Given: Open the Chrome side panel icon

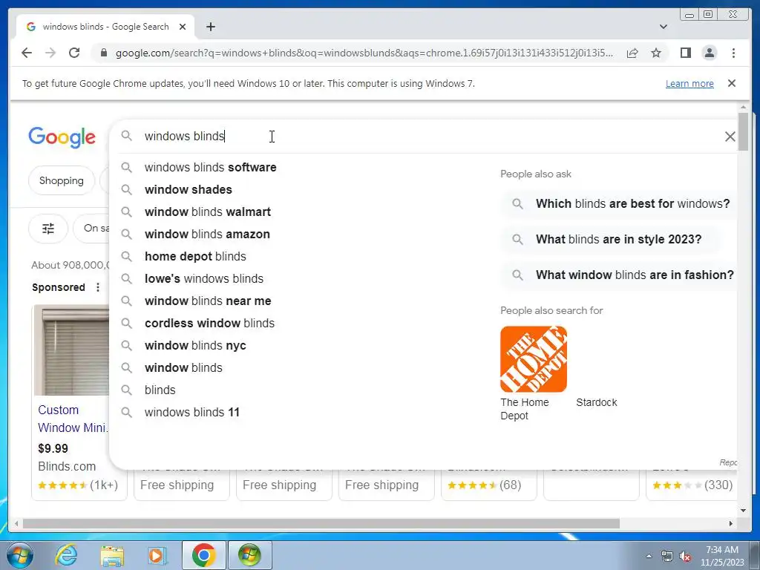Looking at the screenshot, I should pos(685,53).
